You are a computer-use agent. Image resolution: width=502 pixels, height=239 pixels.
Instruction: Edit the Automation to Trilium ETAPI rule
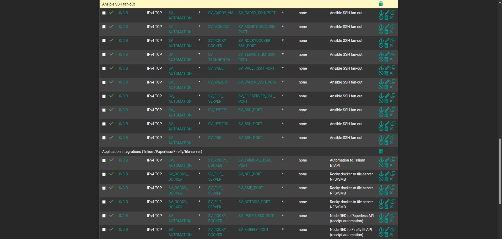(387, 160)
